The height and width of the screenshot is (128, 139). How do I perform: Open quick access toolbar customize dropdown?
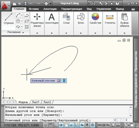51,3
